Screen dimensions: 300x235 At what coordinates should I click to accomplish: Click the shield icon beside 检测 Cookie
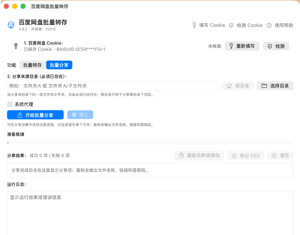231,25
